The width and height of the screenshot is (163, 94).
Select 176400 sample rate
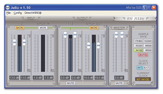[138, 41]
